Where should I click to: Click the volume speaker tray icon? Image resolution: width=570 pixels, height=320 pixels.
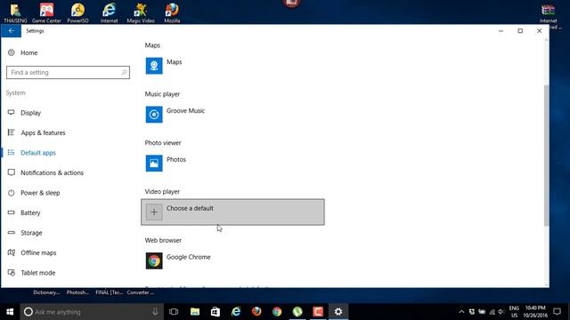501,312
